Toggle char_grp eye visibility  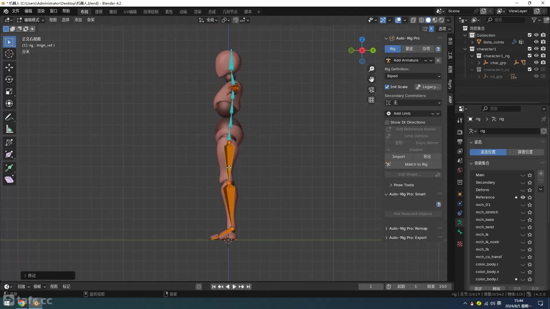536,63
